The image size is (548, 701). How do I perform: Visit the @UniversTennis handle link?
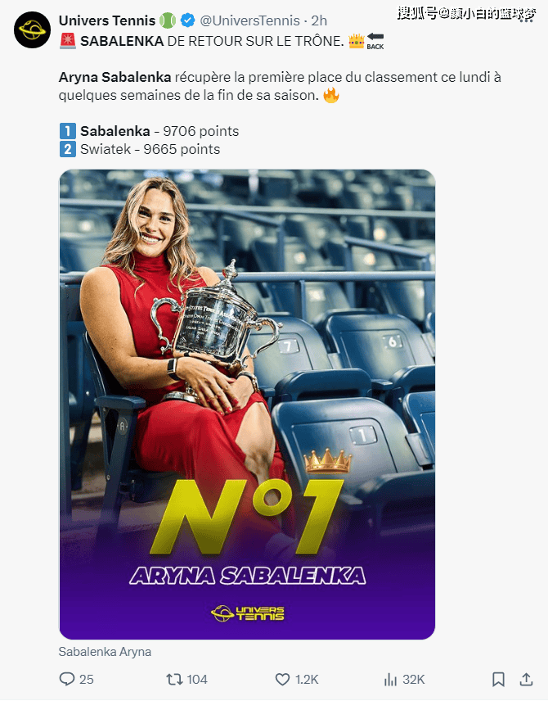tap(249, 20)
